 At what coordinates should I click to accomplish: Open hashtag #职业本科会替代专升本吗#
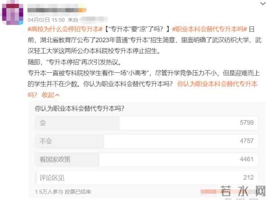[210, 29]
